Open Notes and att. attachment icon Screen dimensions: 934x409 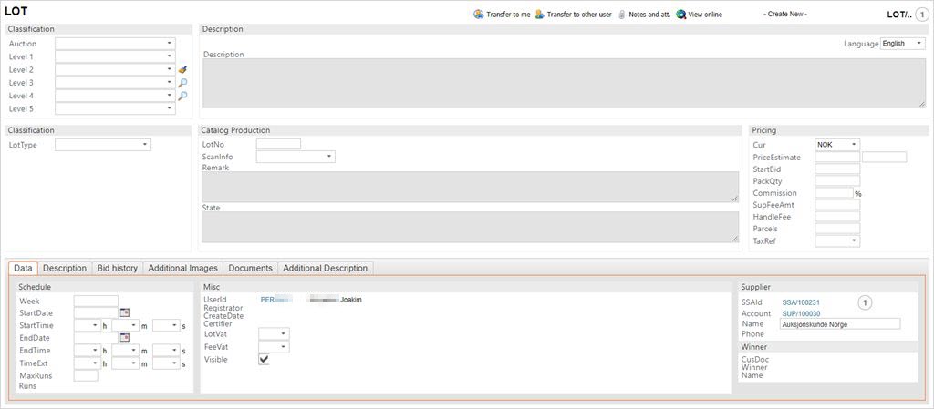click(622, 15)
